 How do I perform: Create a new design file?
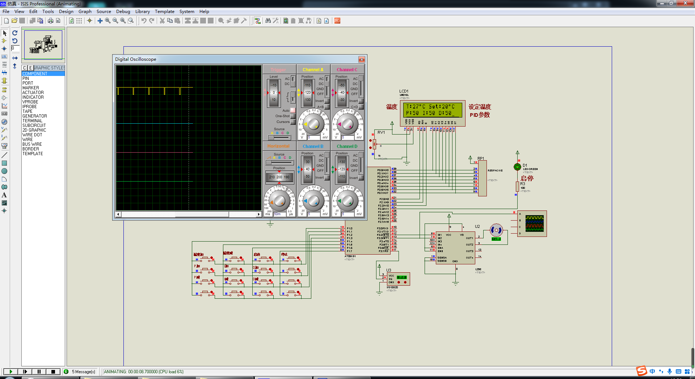(6, 21)
